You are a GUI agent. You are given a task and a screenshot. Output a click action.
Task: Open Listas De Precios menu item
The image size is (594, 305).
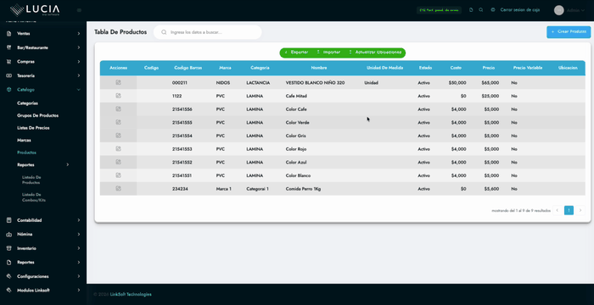point(33,128)
